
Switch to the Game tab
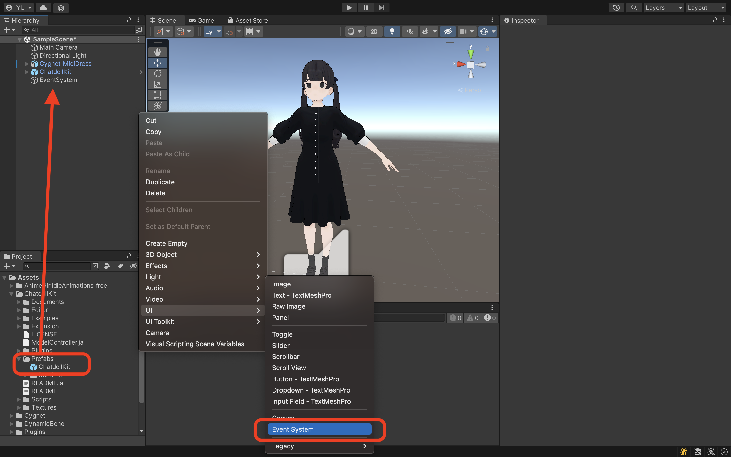point(202,20)
